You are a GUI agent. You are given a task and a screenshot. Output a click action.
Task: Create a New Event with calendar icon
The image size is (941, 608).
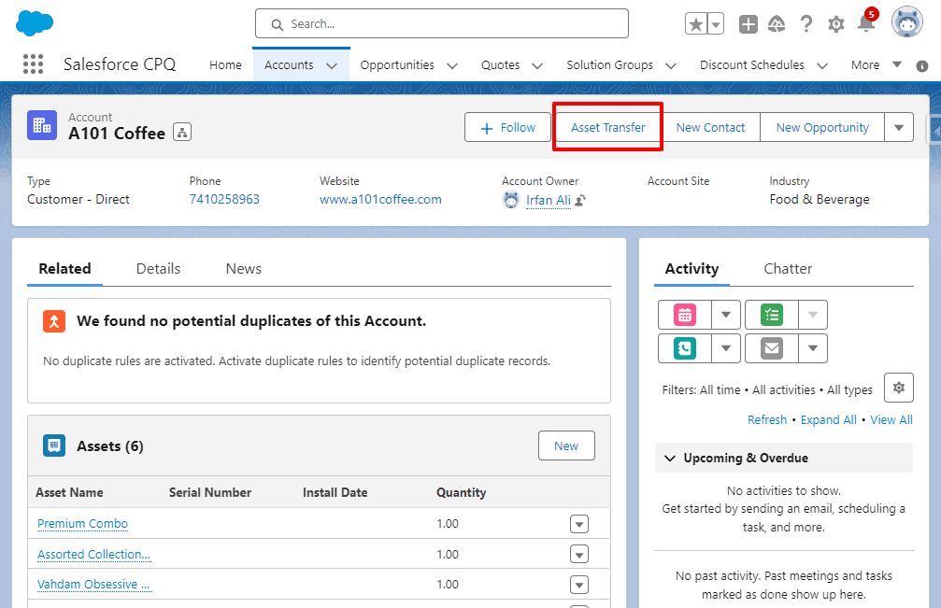point(685,315)
